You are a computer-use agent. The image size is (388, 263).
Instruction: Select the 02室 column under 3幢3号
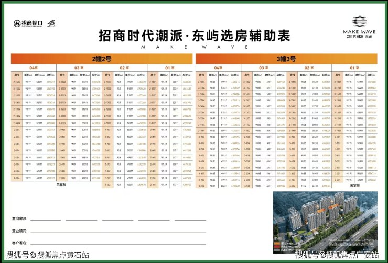(310, 68)
